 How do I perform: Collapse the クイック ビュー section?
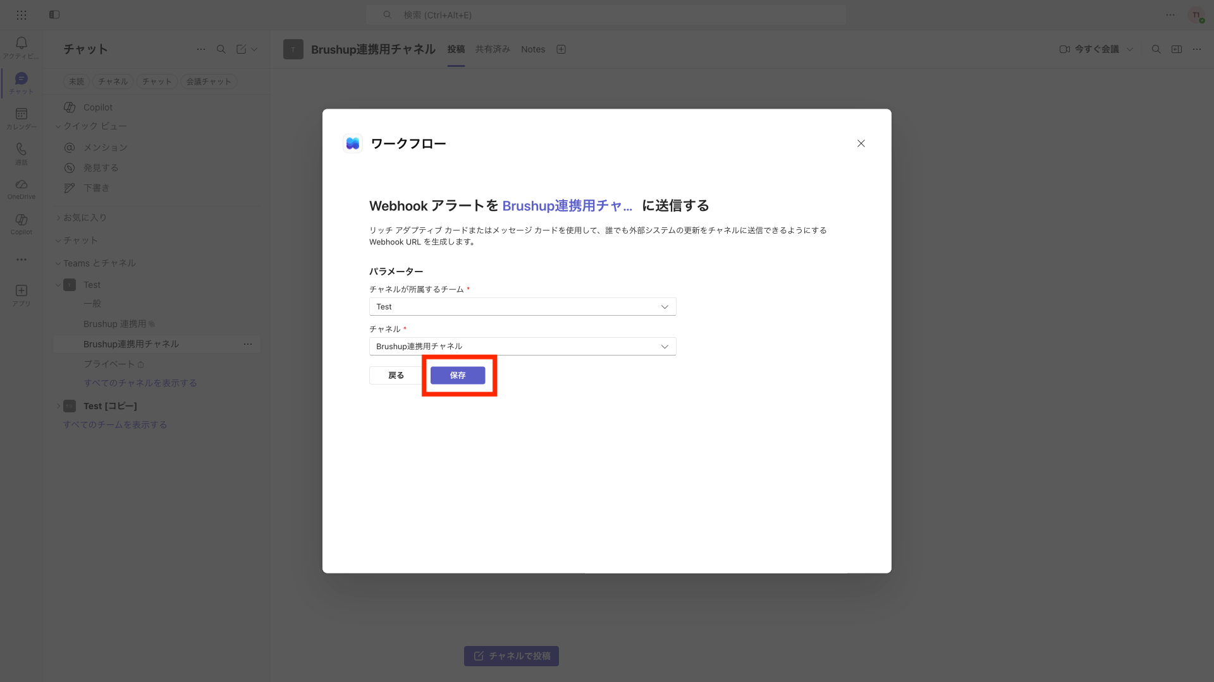[x=58, y=126]
